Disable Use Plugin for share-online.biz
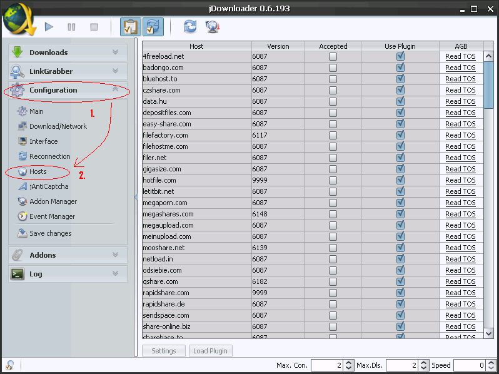The height and width of the screenshot is (374, 499). 400,326
